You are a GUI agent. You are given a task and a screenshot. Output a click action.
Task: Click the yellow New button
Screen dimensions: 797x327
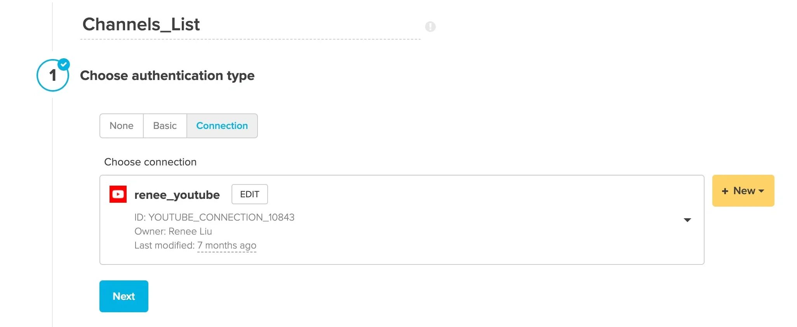pos(743,191)
